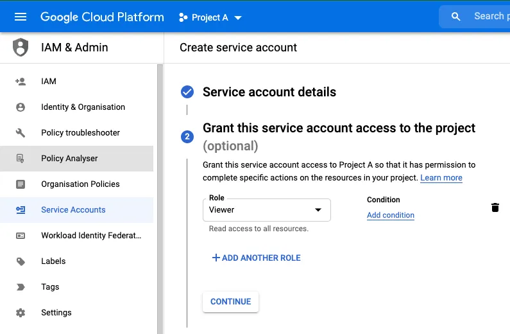Click the Policy troubleshooter wrench icon
The width and height of the screenshot is (510, 334).
pos(21,133)
